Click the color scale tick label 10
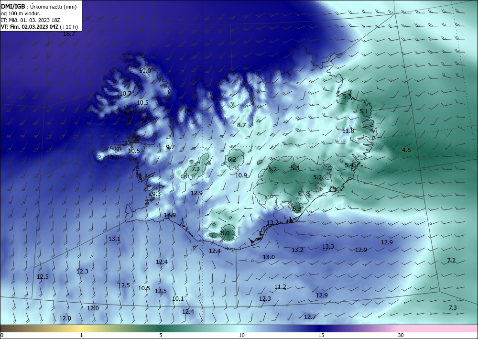The height and width of the screenshot is (339, 478). pyautogui.click(x=242, y=336)
